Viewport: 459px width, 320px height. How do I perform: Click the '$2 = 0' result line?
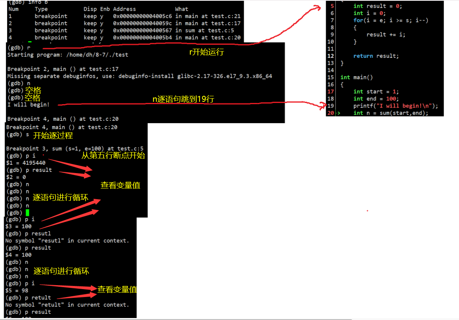point(16,177)
